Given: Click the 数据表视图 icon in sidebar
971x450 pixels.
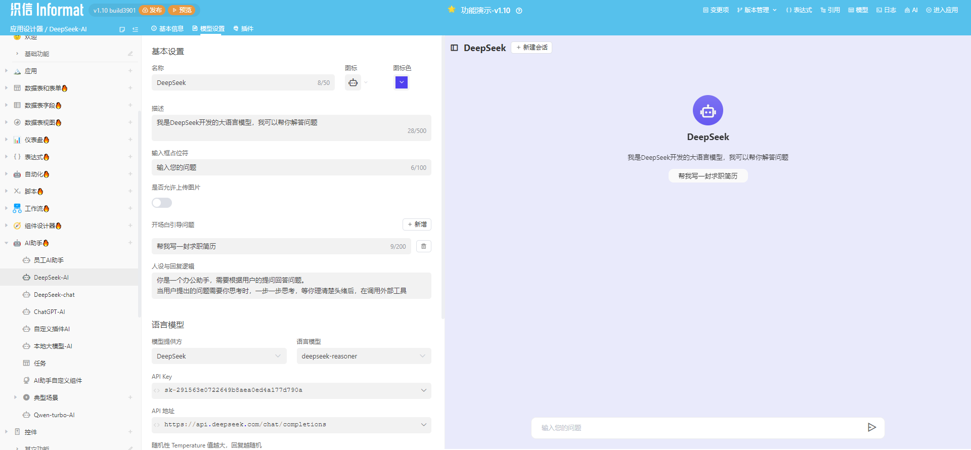Looking at the screenshot, I should coord(17,122).
